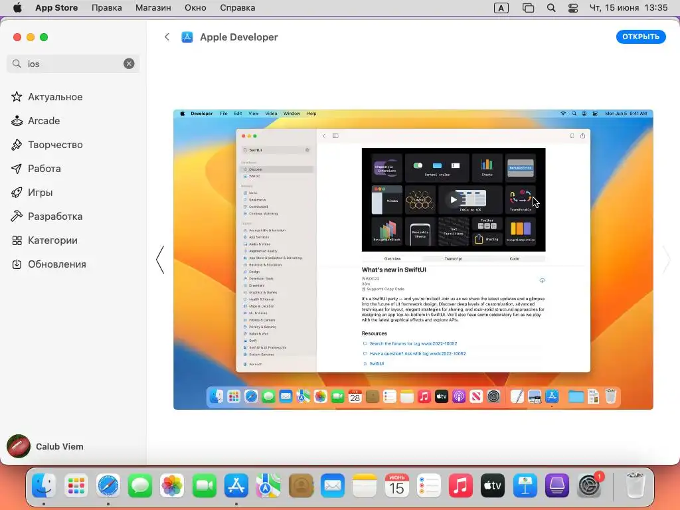This screenshot has width=680, height=510.
Task: Open the App Store menu
Action: 56,8
